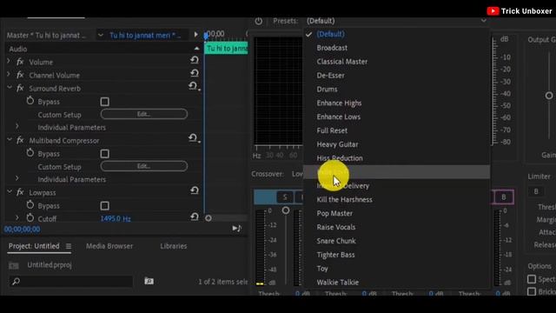Collapse the Audio section arrow
556x313 pixels.
pos(197,49)
